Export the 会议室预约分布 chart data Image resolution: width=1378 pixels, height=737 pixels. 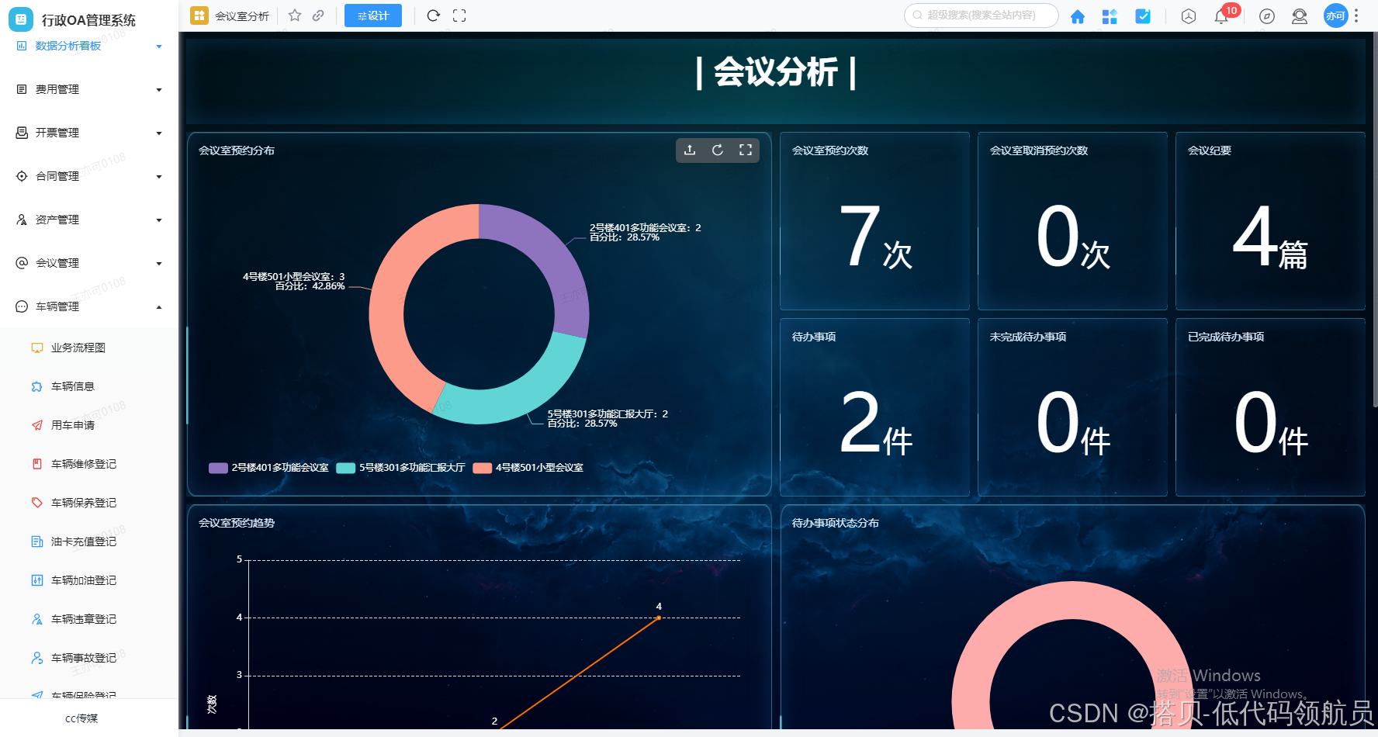(x=690, y=151)
